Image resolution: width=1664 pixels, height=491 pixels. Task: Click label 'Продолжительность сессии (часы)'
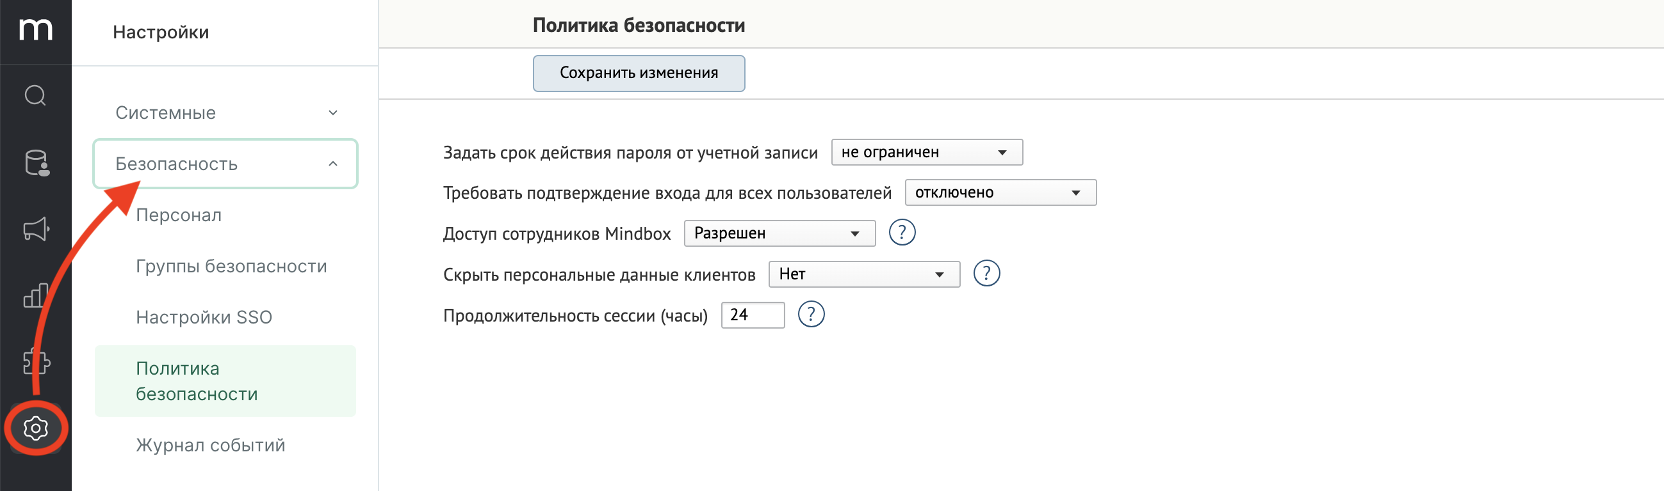point(575,315)
